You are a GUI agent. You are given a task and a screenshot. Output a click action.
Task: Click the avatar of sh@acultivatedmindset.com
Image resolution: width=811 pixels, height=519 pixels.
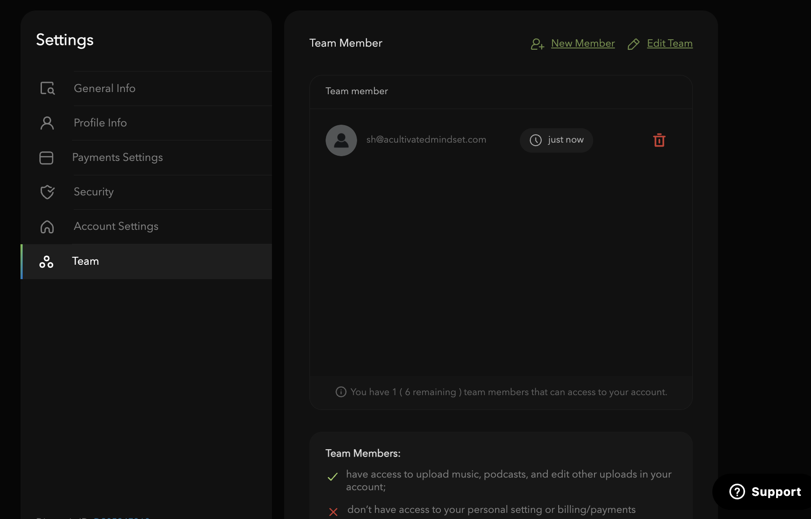pos(341,140)
